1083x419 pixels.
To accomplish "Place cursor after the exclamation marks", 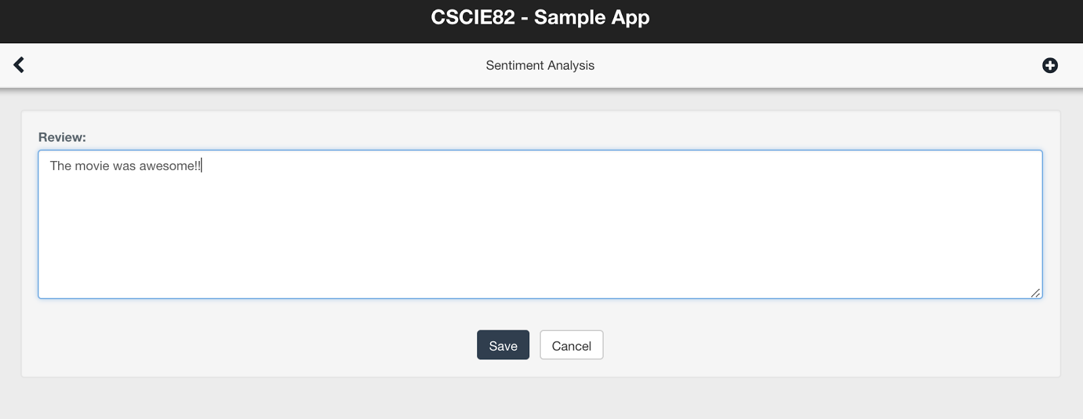I will coord(202,166).
